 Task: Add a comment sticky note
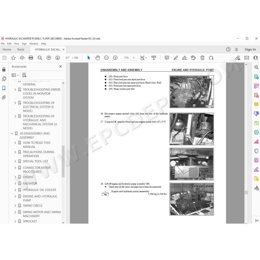167,58
